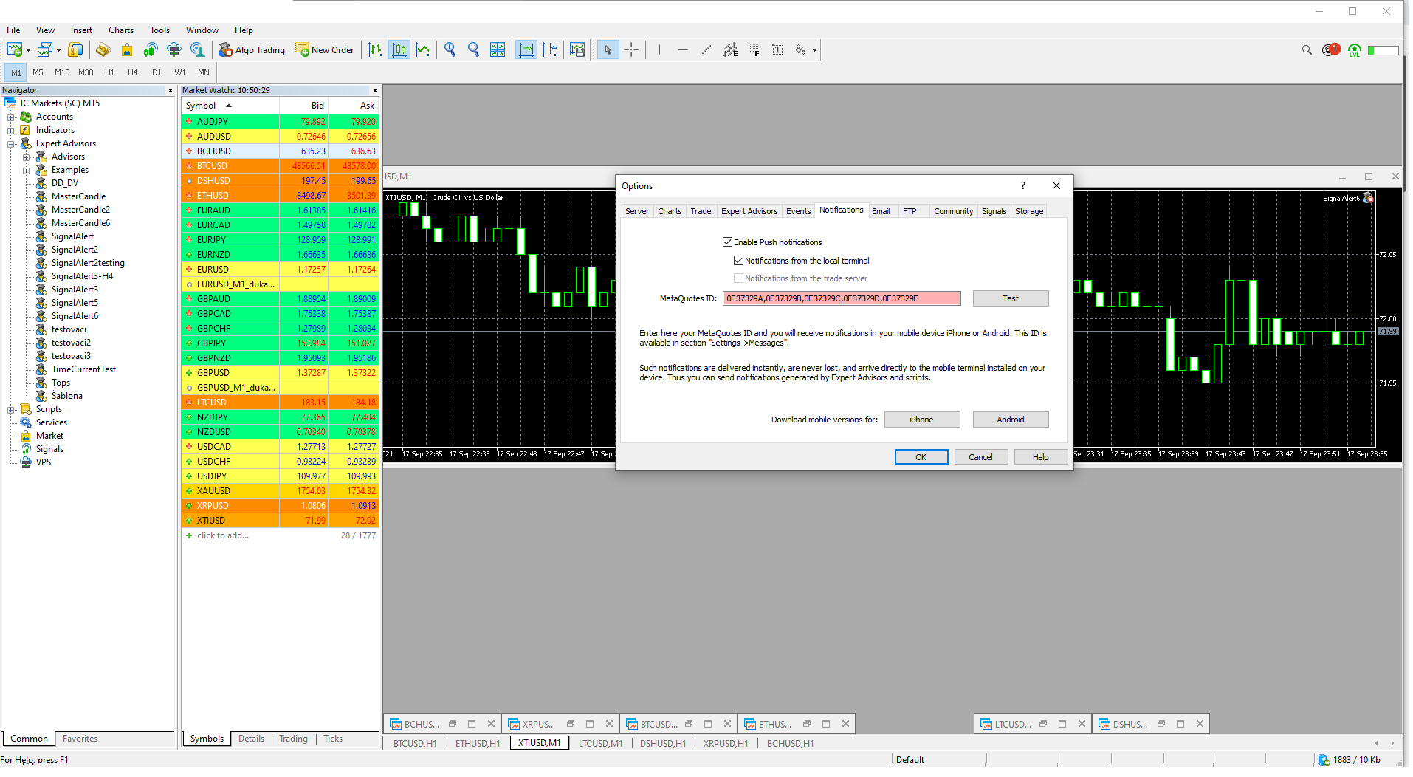The width and height of the screenshot is (1413, 777).
Task: Expand the Advisors folder in Navigator
Action: click(x=27, y=157)
